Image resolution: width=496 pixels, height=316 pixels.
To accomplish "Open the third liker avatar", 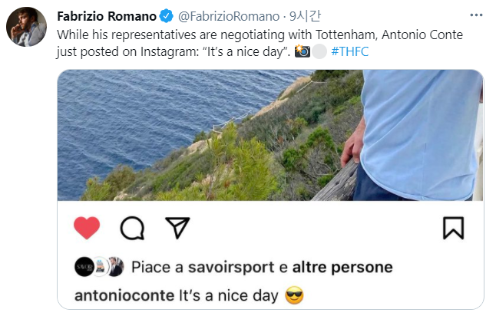I will click(x=114, y=267).
